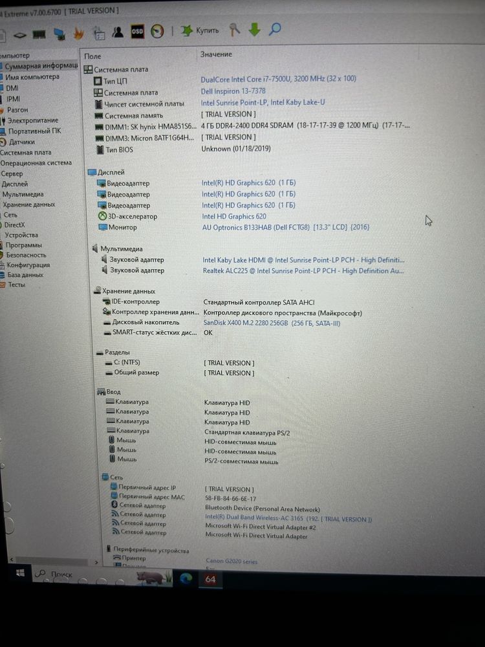Select the Bluetooth Device network adapter value
The image size is (485, 647).
(263, 509)
